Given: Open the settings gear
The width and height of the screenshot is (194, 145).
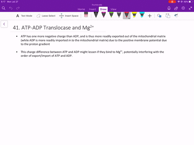Looking at the screenshot, I should tap(183, 8).
